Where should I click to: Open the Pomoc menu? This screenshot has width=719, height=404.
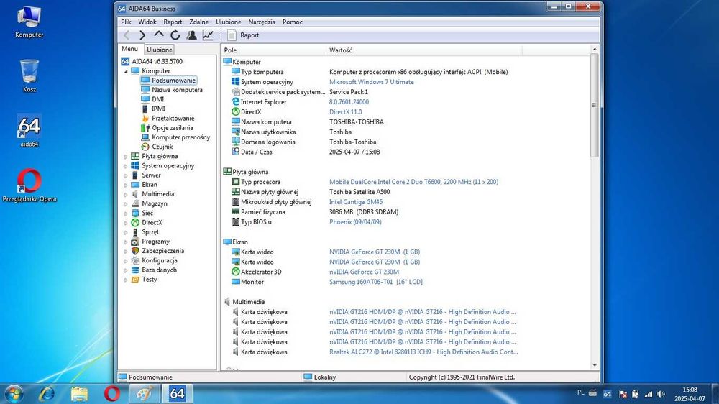tap(293, 22)
